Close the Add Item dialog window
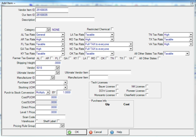This screenshot has height=137, width=196. 192,2
